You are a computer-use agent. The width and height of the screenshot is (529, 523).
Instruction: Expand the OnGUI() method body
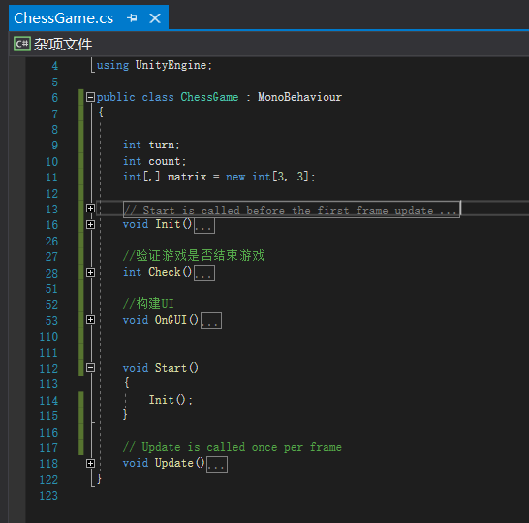coord(90,320)
